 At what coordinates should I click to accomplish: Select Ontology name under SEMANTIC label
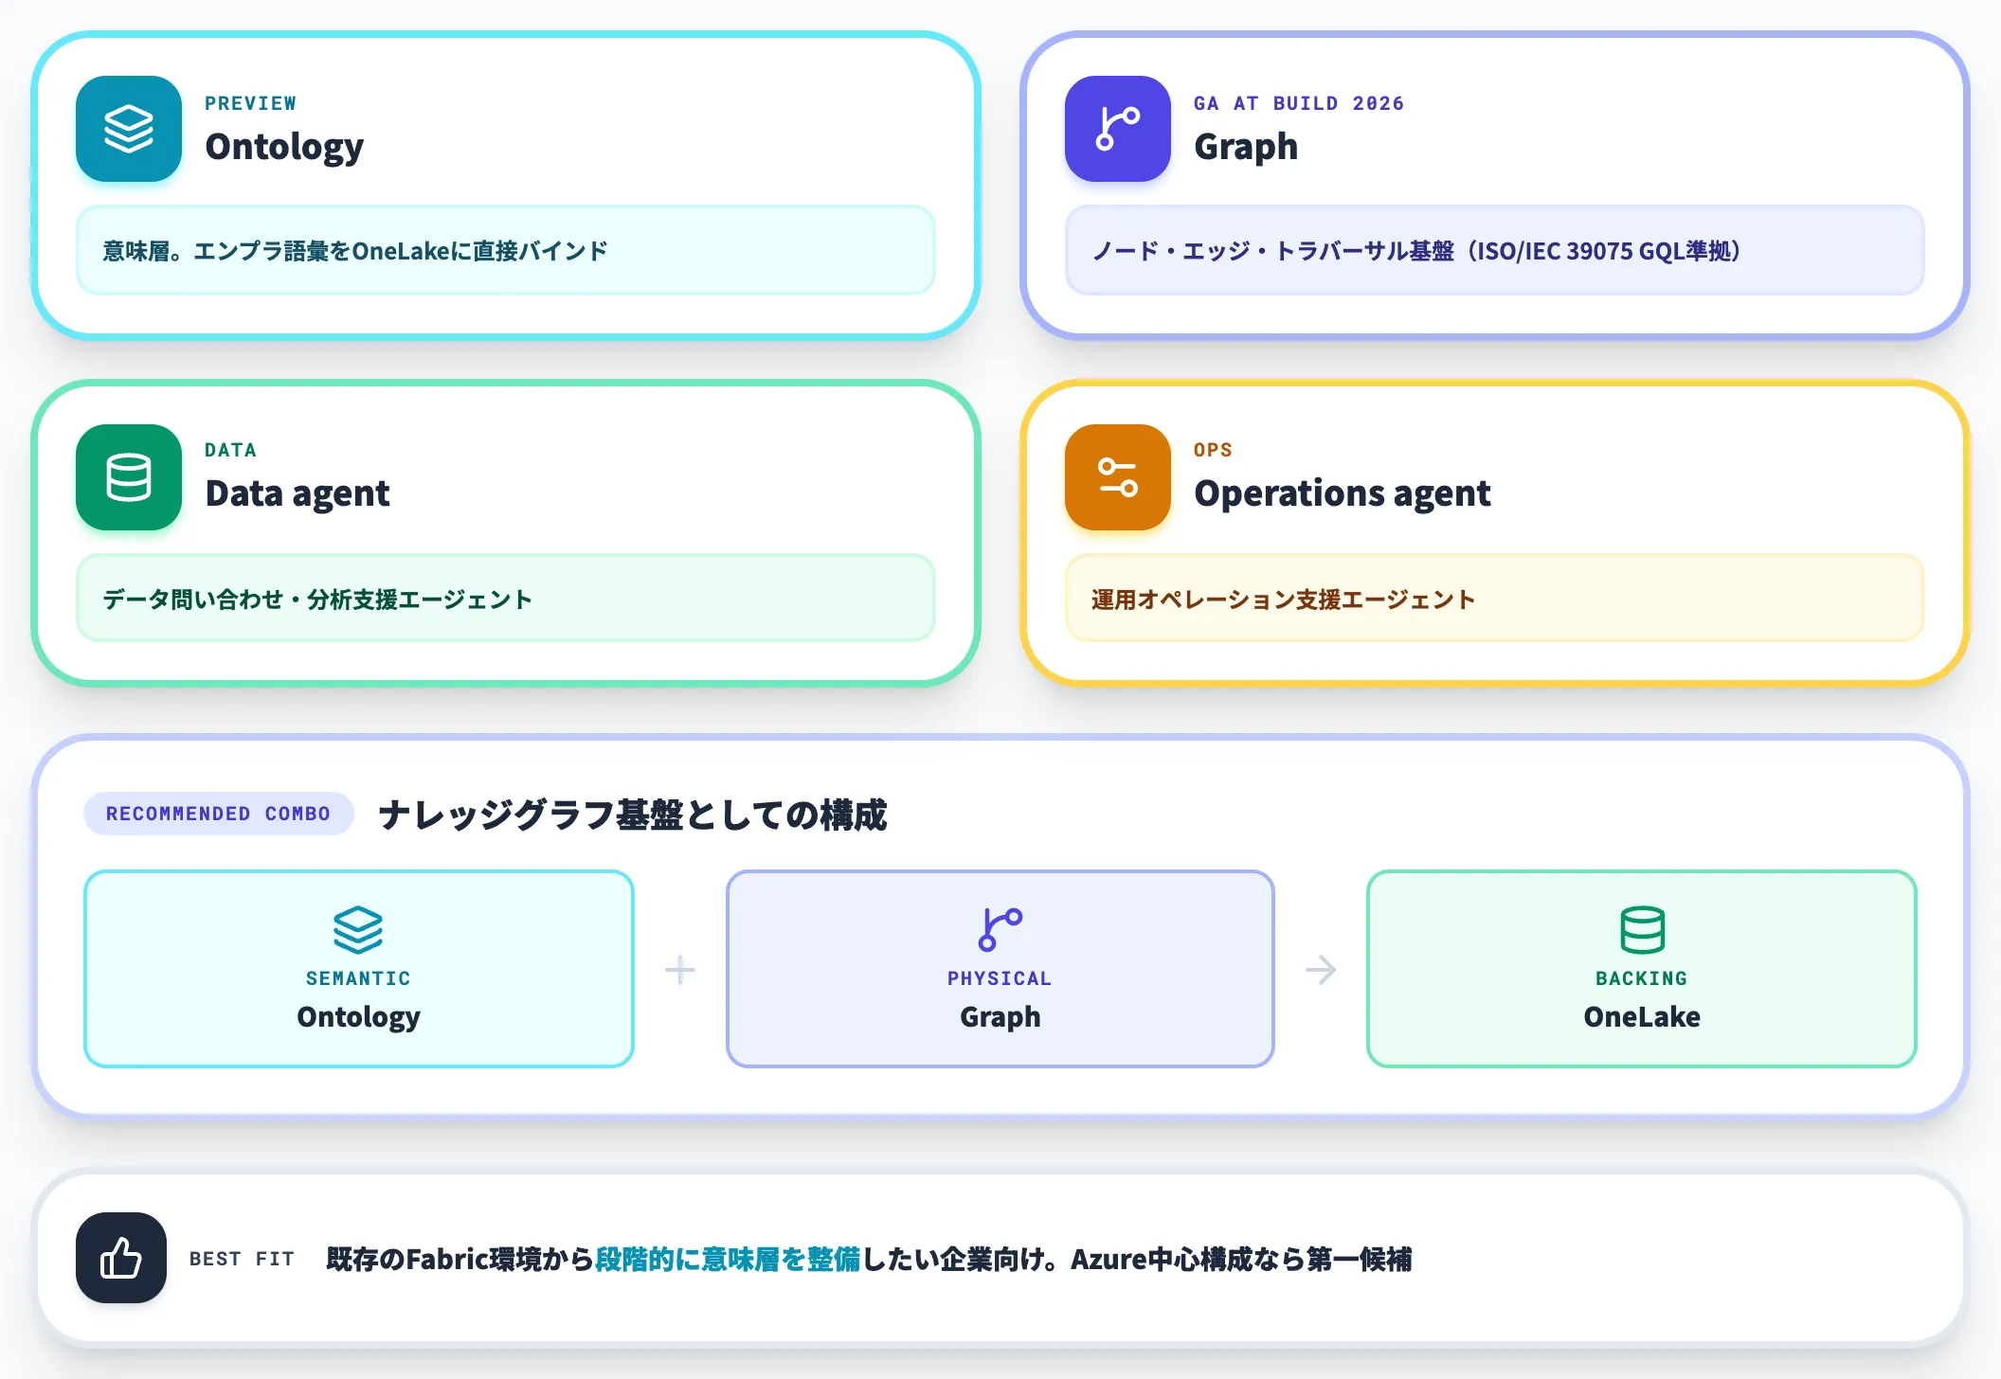(x=358, y=1017)
